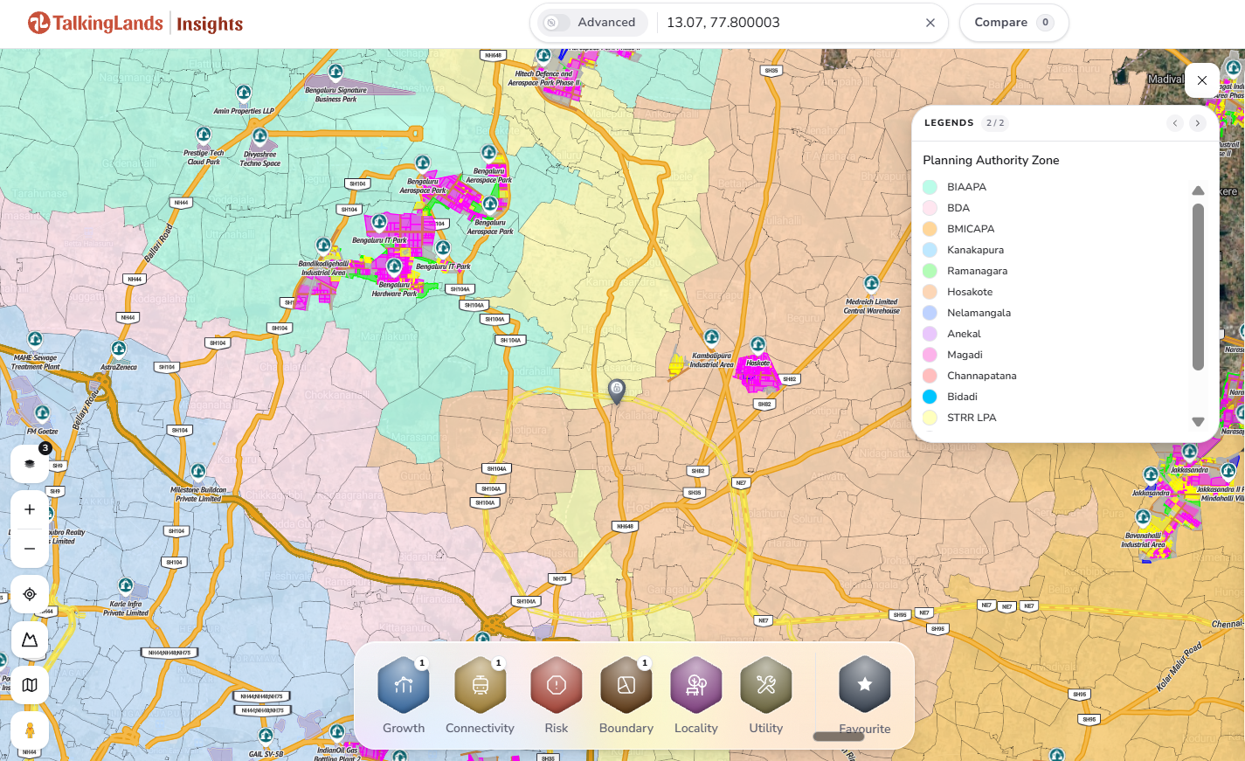Open the Favourite star hexagon
The width and height of the screenshot is (1245, 761).
point(865,685)
